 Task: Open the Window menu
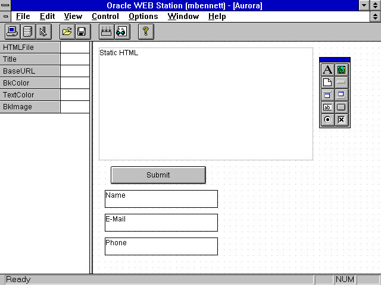(x=183, y=17)
